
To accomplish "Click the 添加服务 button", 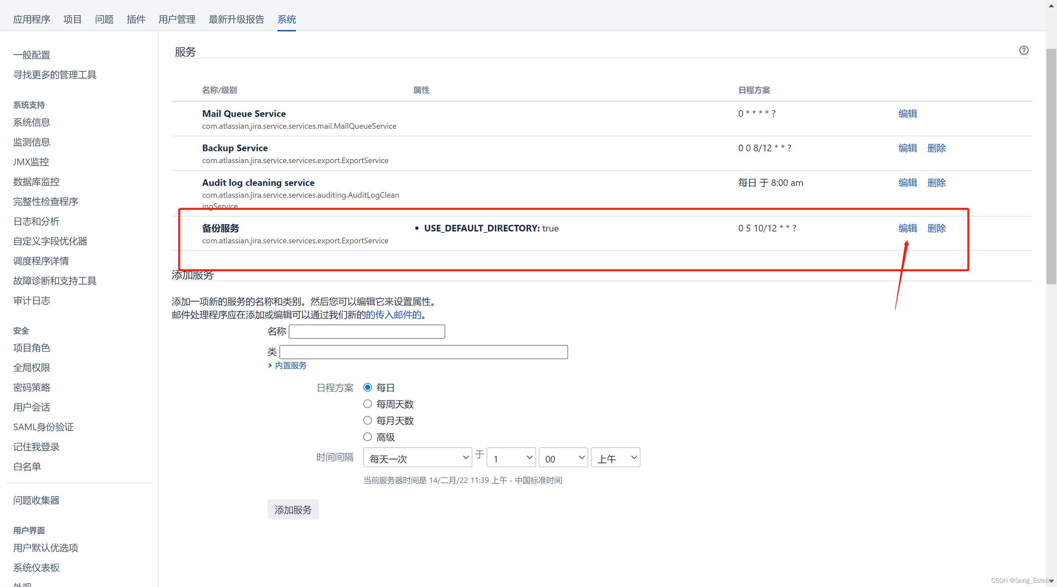I will tap(293, 509).
